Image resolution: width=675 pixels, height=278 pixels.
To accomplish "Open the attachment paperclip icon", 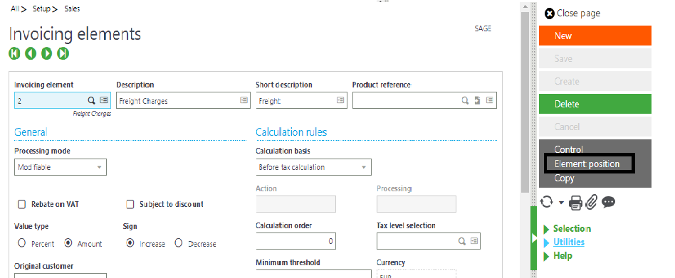I will click(592, 202).
